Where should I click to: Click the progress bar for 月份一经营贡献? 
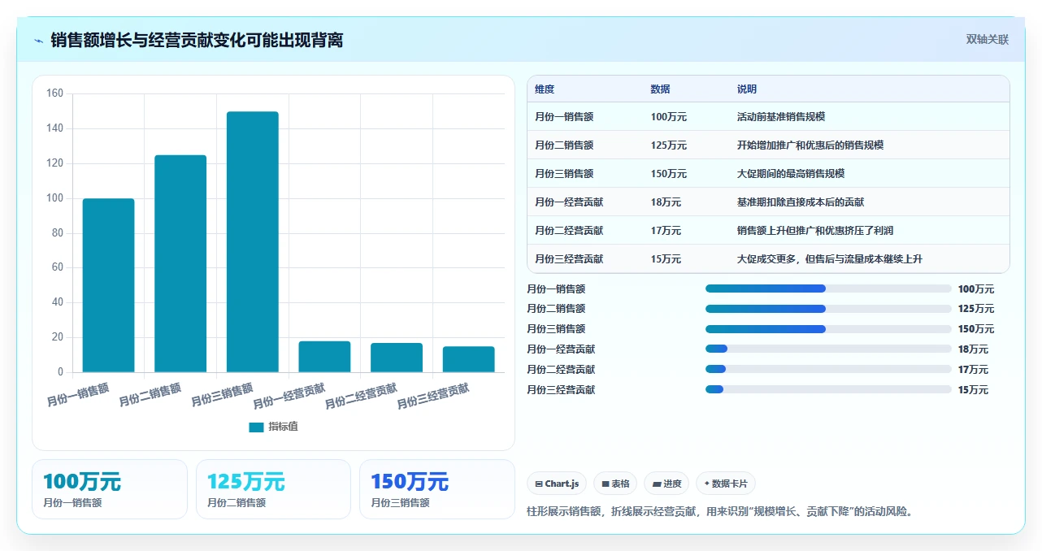828,349
